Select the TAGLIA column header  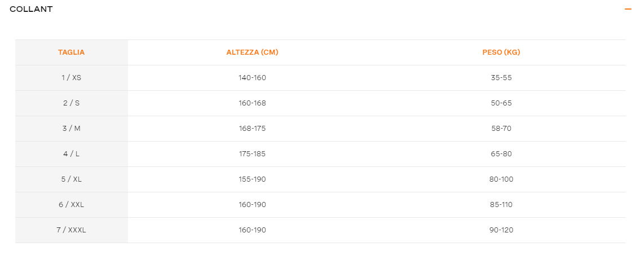(72, 52)
